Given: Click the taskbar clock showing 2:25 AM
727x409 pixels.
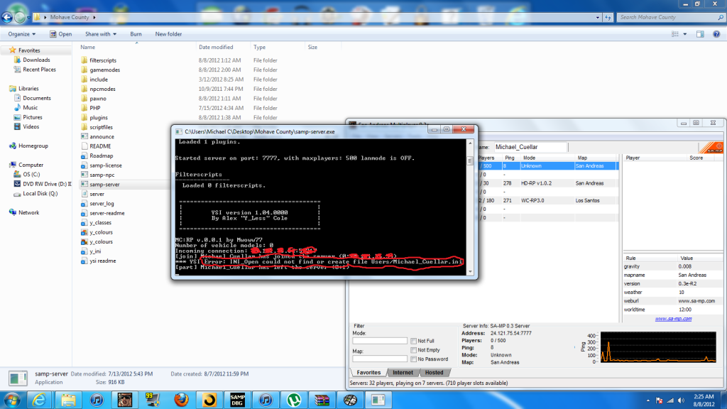Looking at the screenshot, I should click(704, 400).
